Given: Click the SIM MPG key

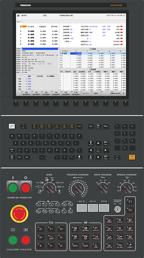Looking at the screenshot, I should pos(86,229).
